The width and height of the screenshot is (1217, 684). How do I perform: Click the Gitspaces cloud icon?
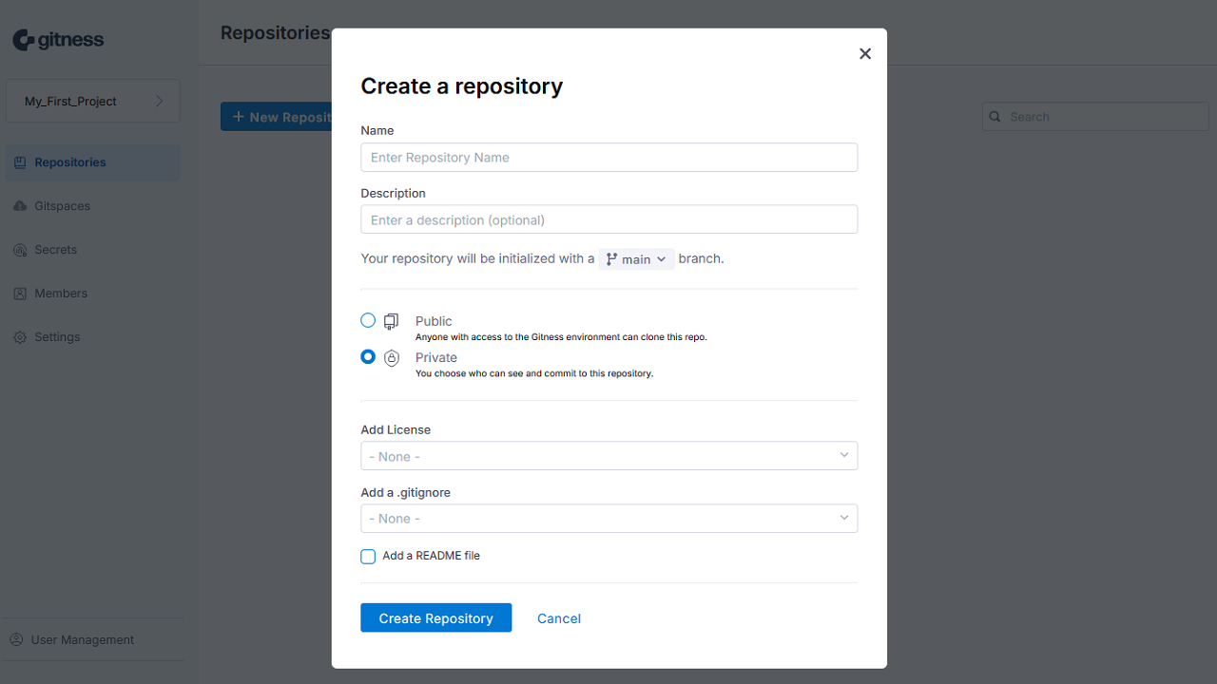pos(20,206)
